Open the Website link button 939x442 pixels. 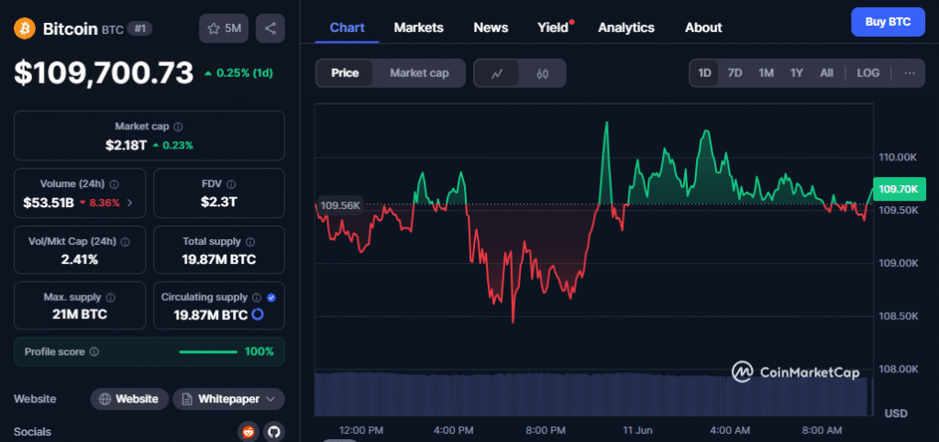click(128, 399)
